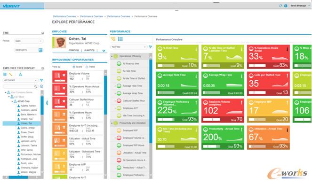
Task: Click the gauge icon on Calls per Staffed Hour tile
Action: point(251,76)
